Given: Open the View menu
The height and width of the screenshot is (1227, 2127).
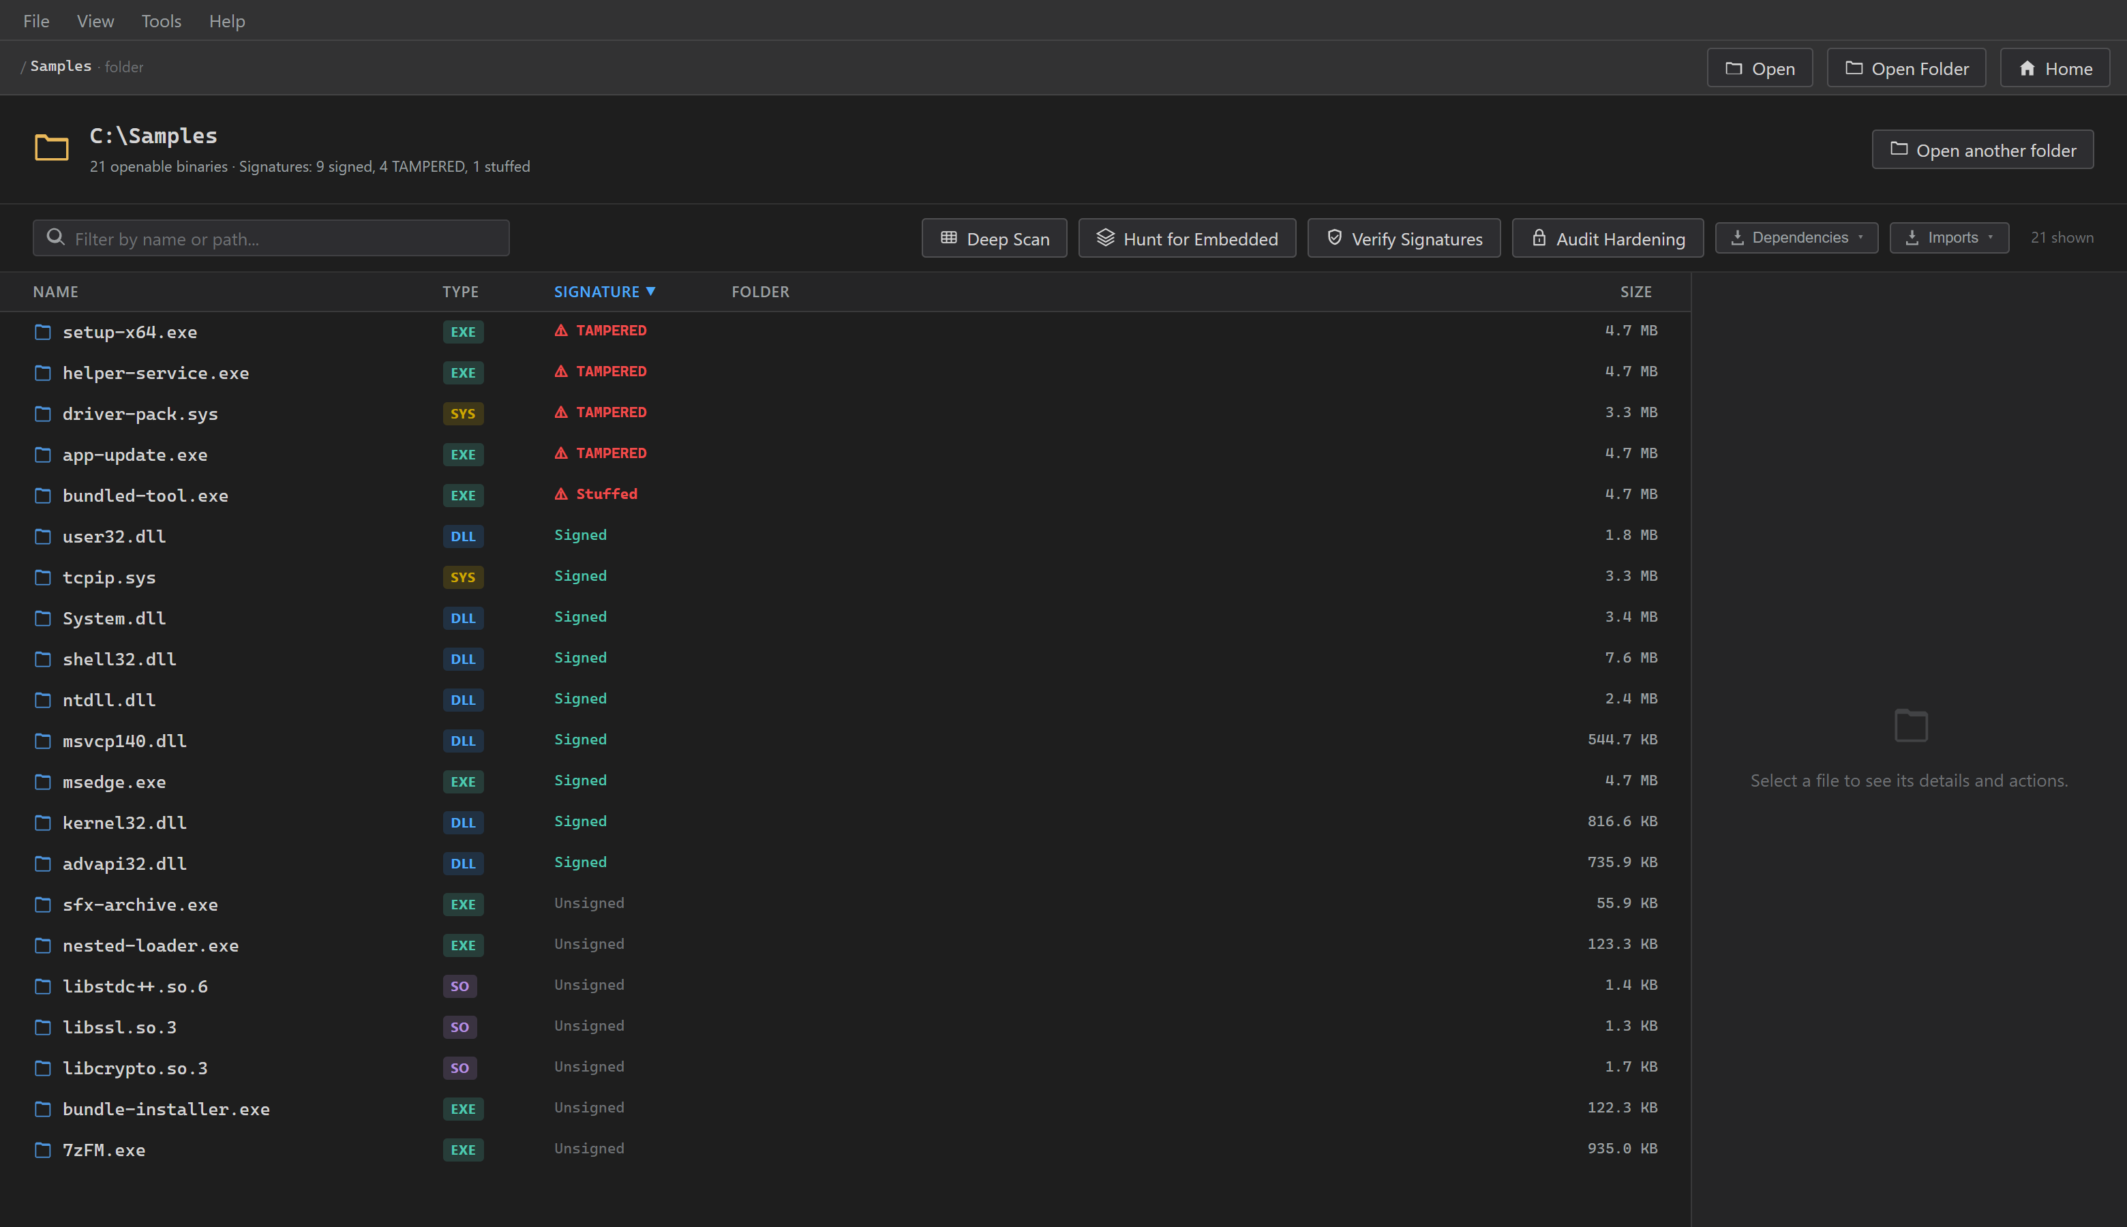Looking at the screenshot, I should pyautogui.click(x=95, y=21).
